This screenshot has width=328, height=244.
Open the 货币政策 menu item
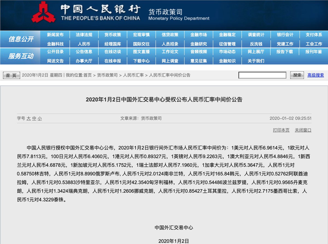pos(113,35)
